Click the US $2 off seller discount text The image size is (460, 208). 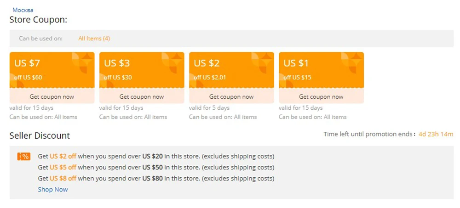[x=63, y=157]
